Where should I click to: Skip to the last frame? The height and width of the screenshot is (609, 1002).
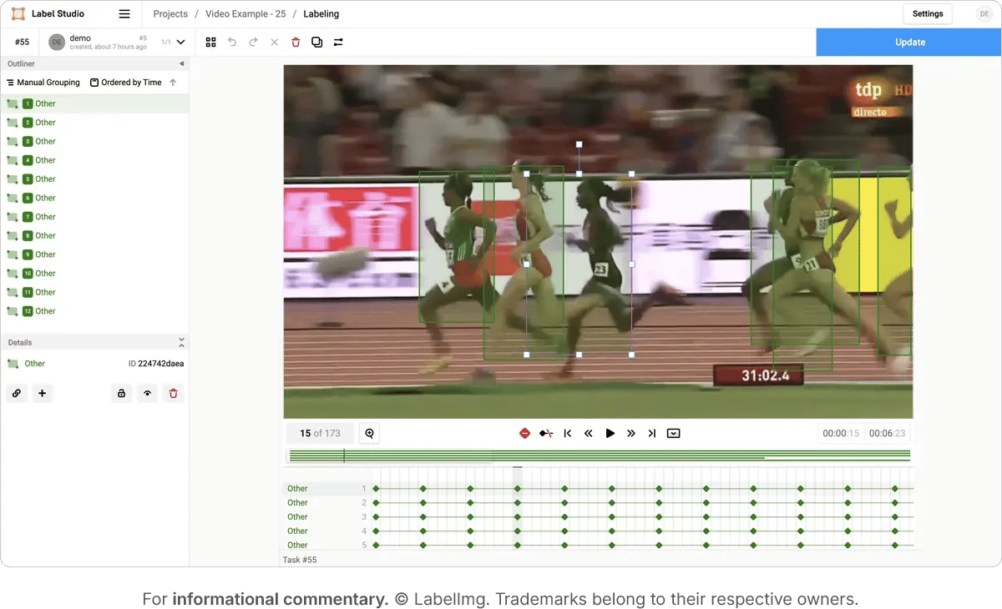tap(652, 433)
